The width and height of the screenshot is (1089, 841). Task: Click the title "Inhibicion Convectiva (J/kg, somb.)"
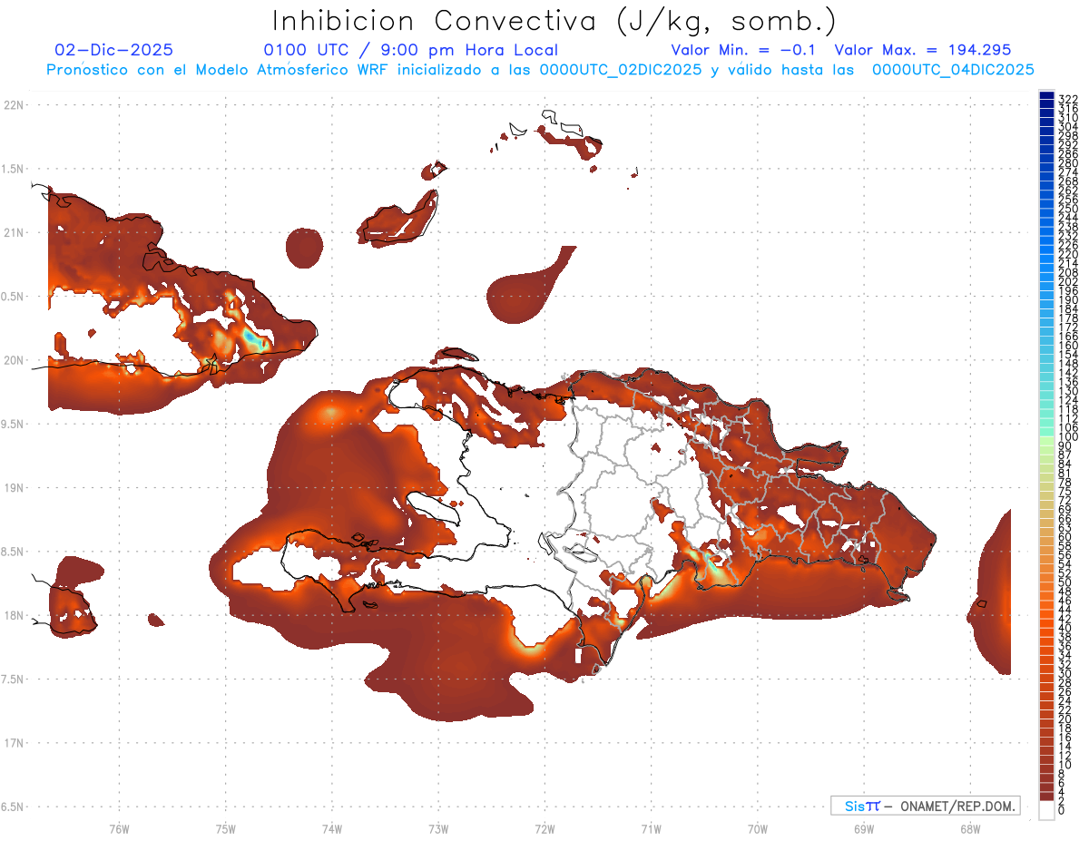click(554, 22)
